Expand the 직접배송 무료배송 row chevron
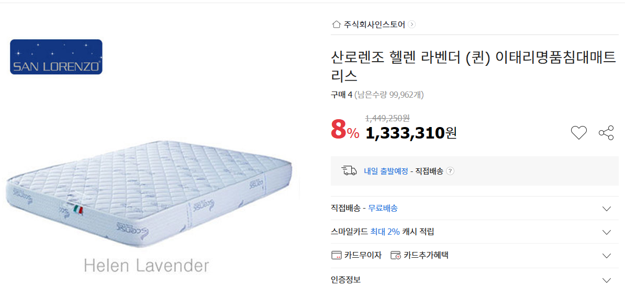 tap(607, 209)
